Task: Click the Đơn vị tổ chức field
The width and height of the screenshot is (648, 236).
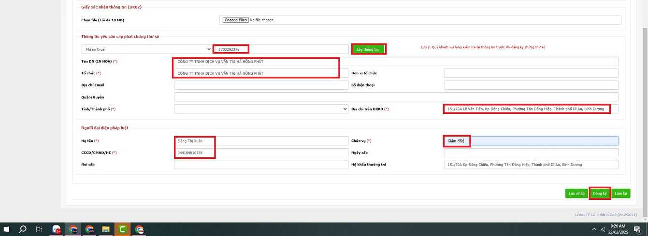Action: (x=531, y=73)
